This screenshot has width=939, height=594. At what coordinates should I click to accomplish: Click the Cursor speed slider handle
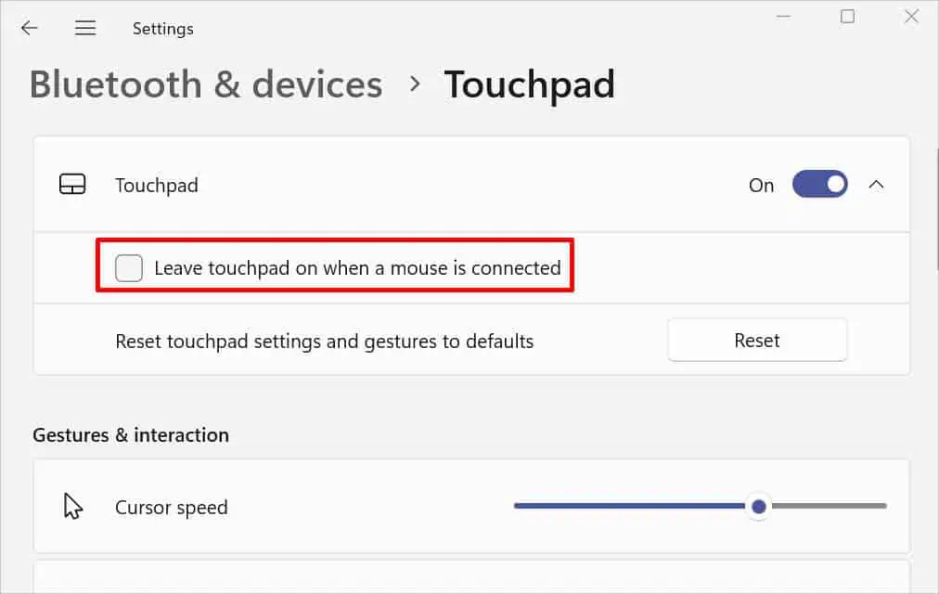click(x=758, y=507)
